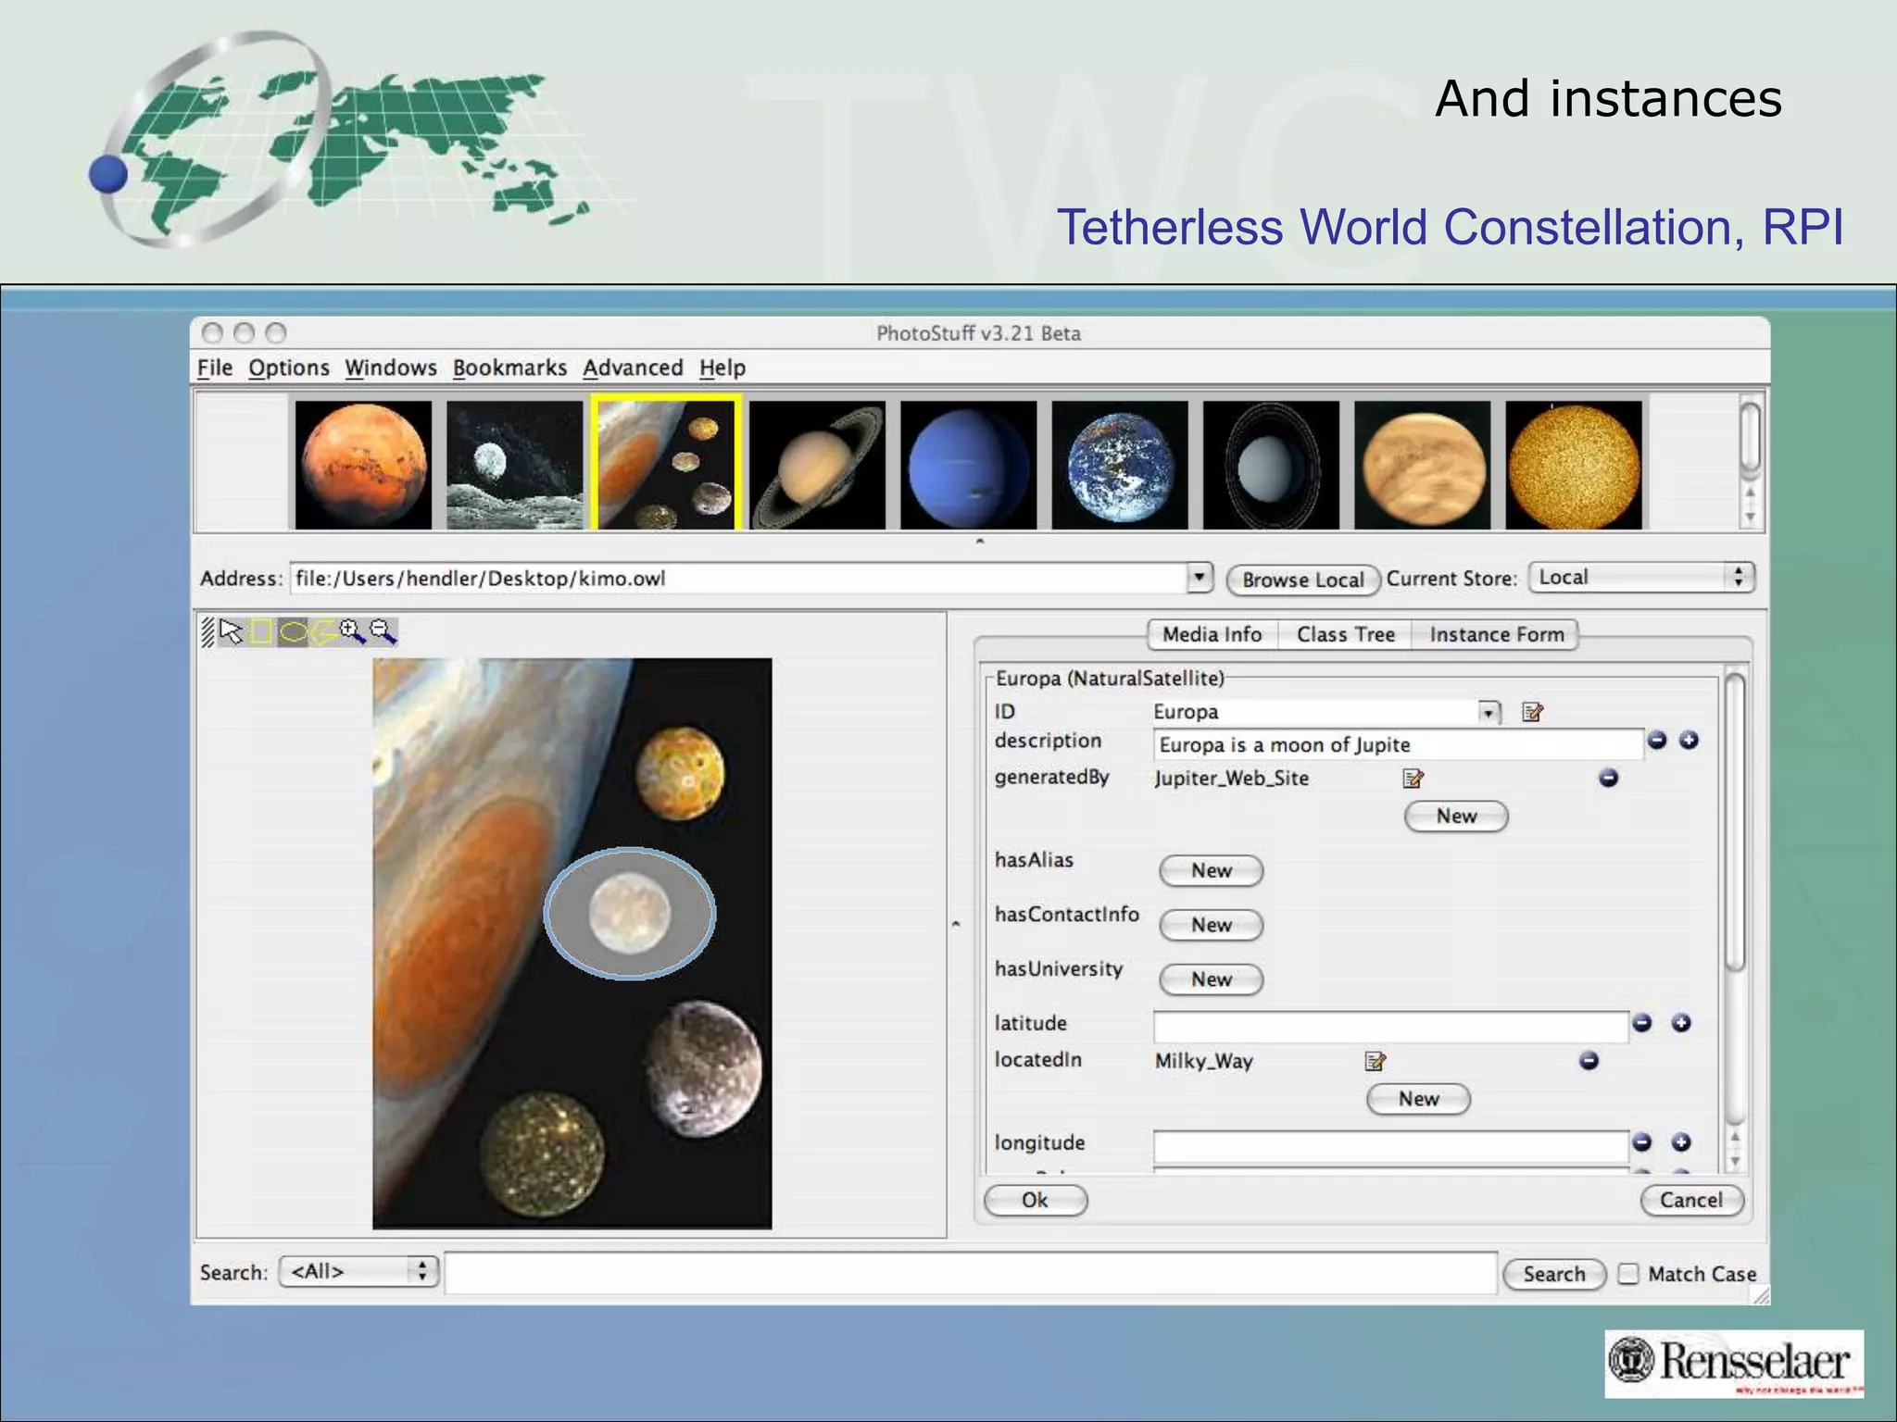Click the Cancel button

(1691, 1201)
